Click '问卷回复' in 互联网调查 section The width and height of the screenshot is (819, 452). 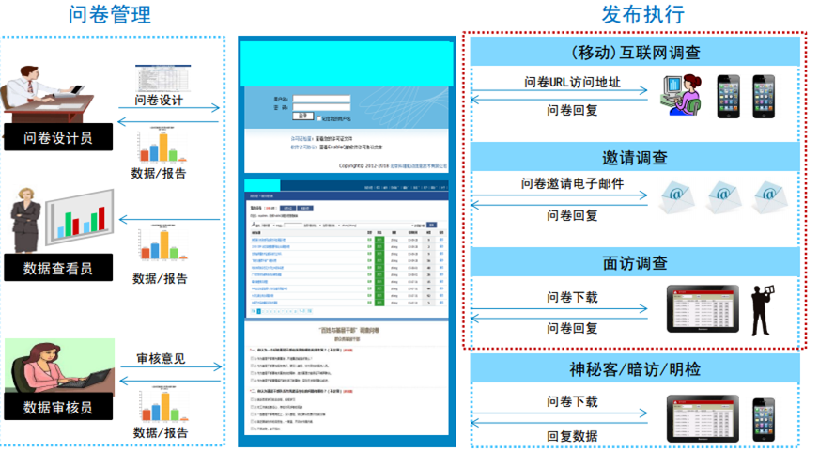pos(572,110)
